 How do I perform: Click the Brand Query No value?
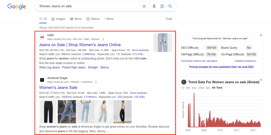[x=249, y=48]
